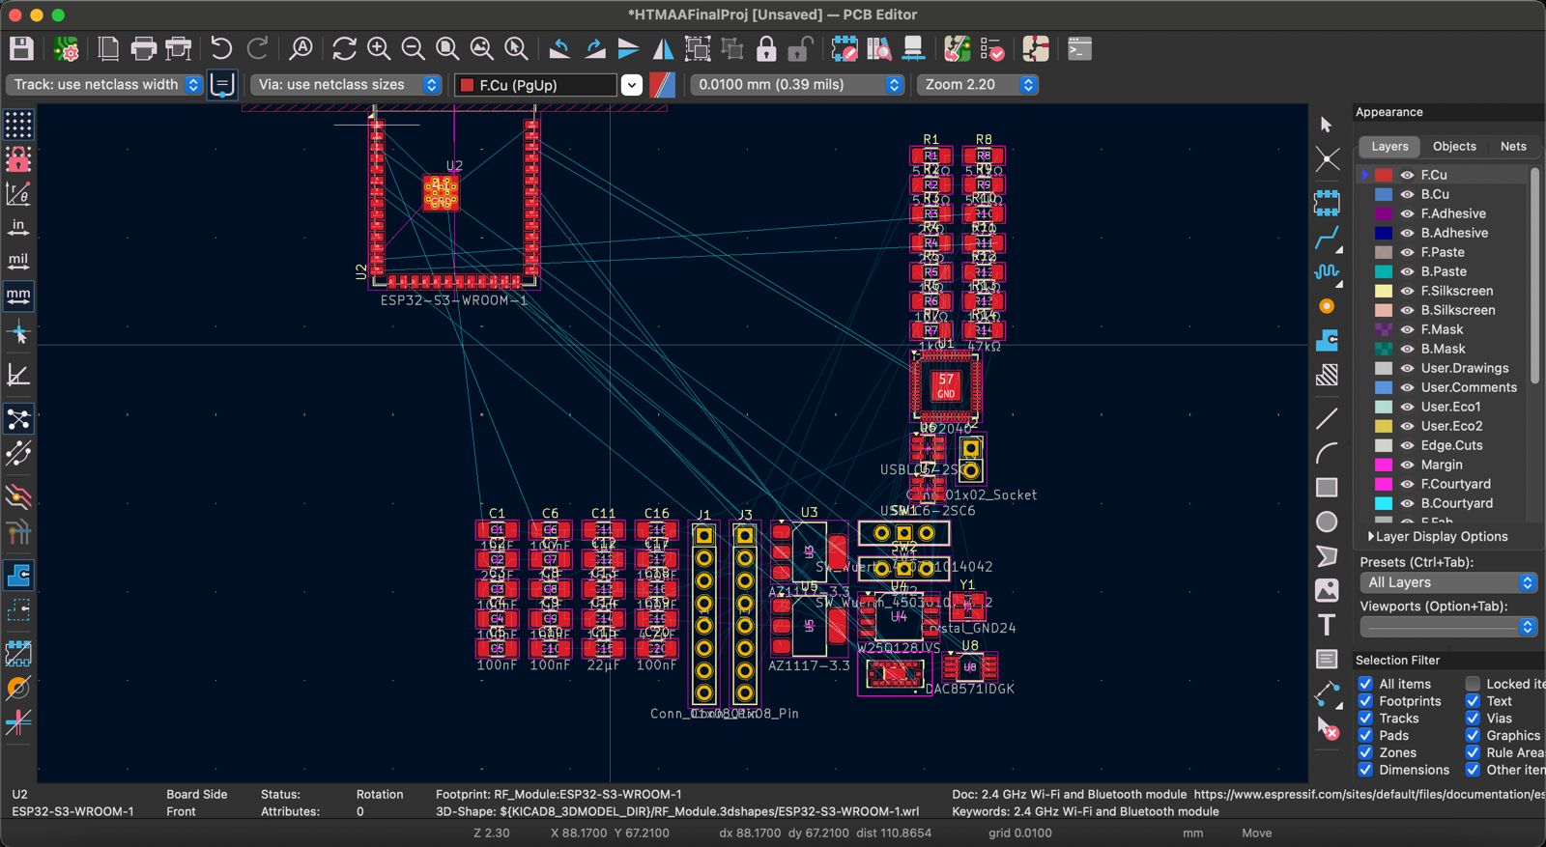Select the Route tracks tool
This screenshot has width=1546, height=847.
[1327, 237]
